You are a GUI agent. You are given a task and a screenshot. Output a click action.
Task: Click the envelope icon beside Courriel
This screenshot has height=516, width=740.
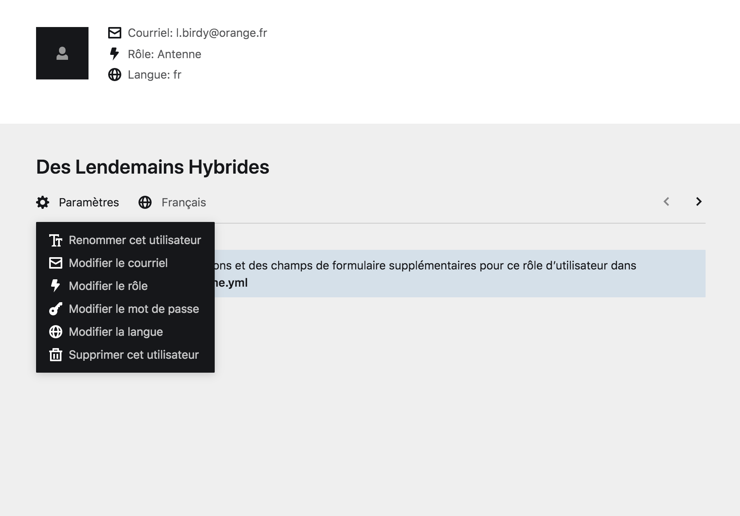tap(115, 33)
